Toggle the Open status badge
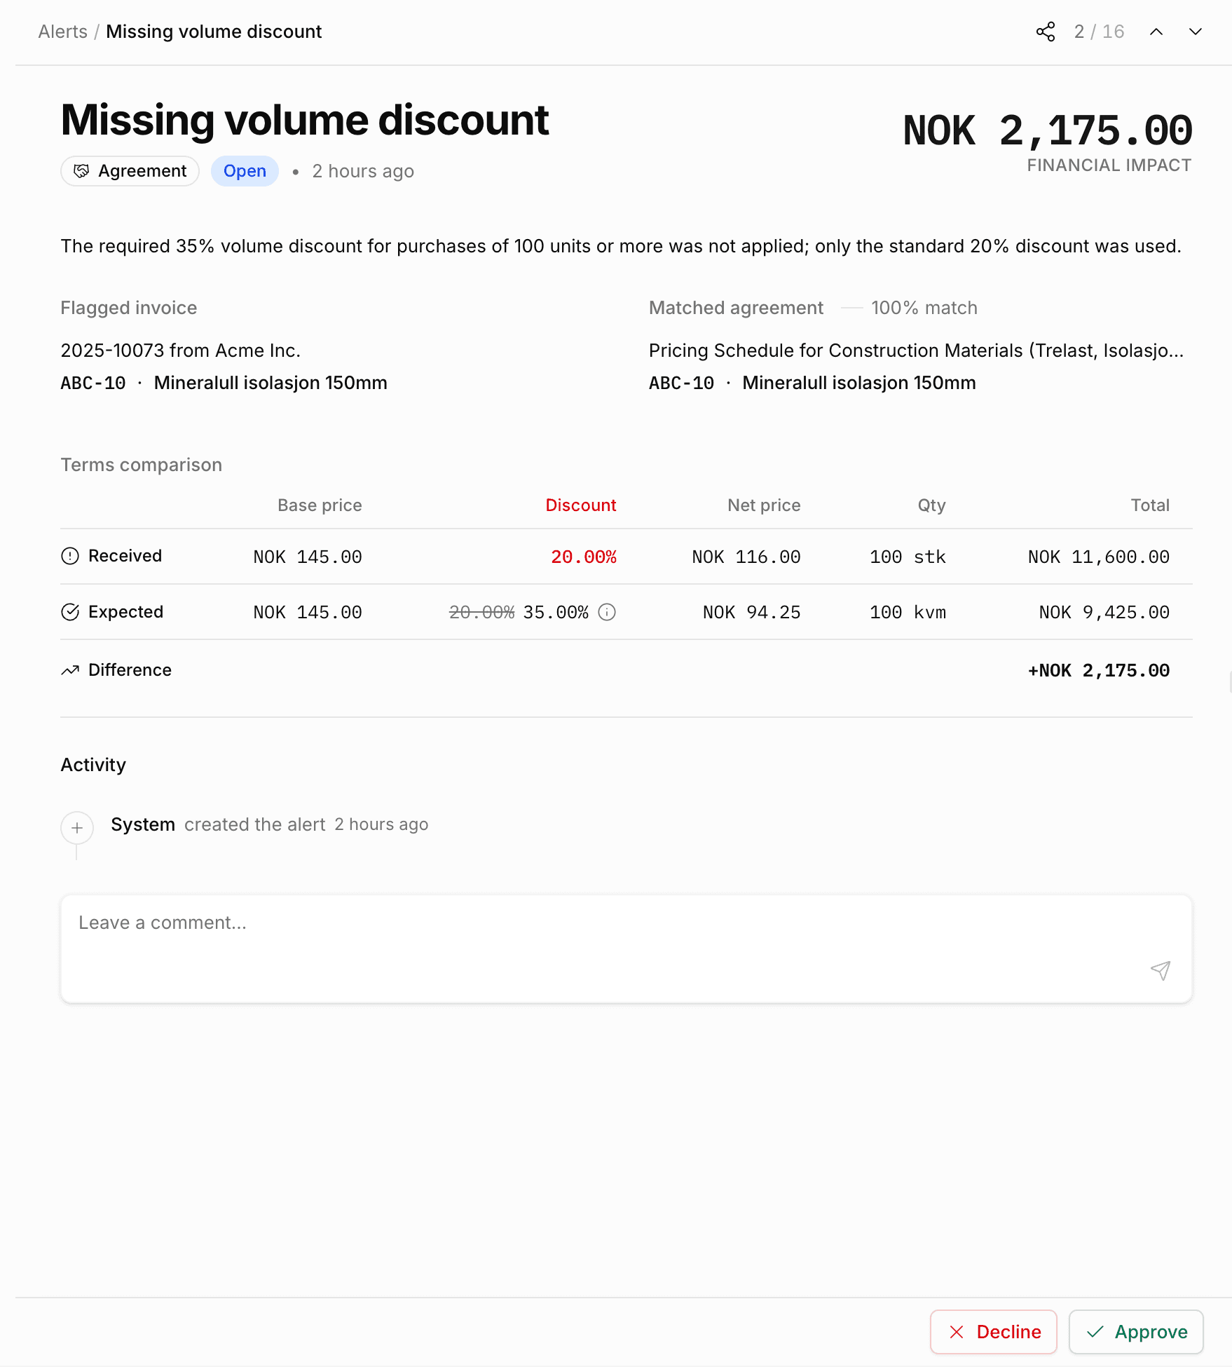 (245, 170)
